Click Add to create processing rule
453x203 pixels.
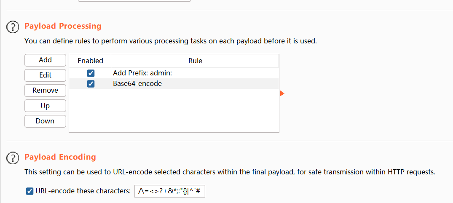(x=45, y=60)
